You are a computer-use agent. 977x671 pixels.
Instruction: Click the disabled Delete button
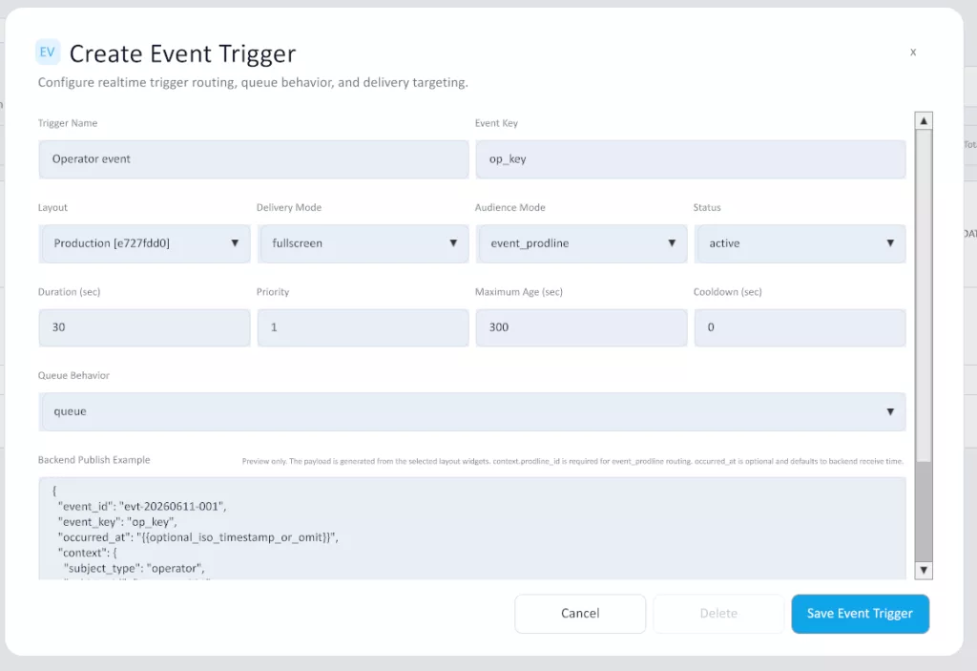click(718, 614)
